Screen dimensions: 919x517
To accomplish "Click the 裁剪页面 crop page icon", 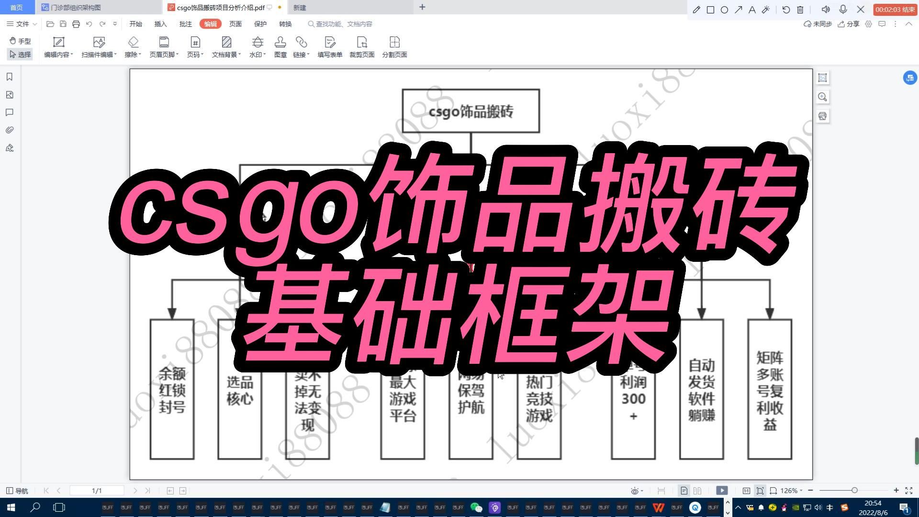I will (x=362, y=46).
